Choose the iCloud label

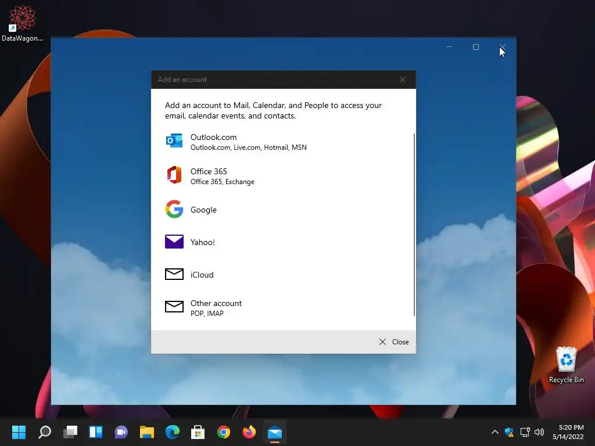pyautogui.click(x=202, y=275)
